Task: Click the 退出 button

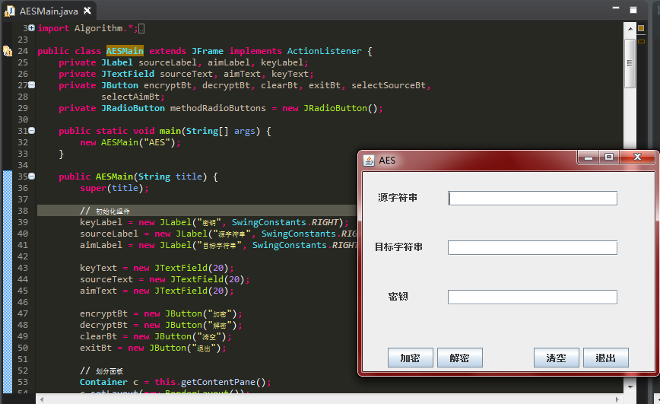Action: (x=606, y=358)
